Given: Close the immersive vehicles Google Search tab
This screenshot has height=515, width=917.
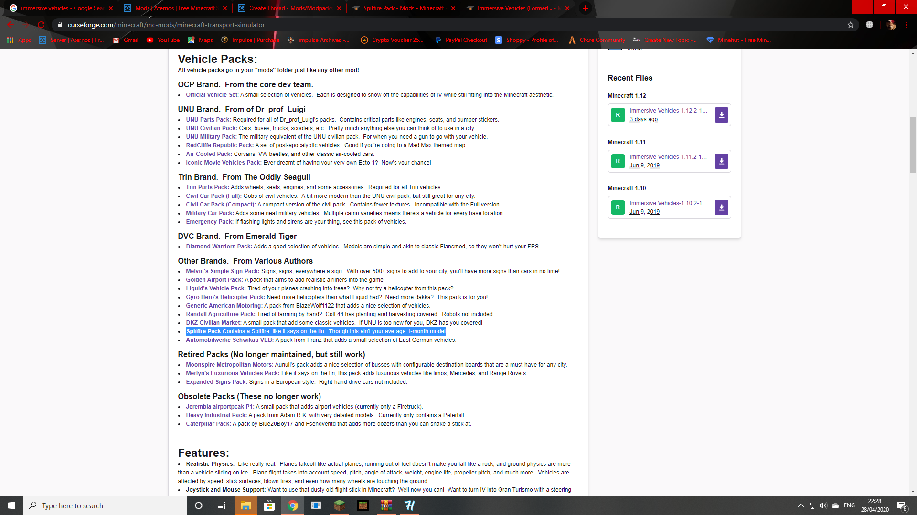Looking at the screenshot, I should pyautogui.click(x=111, y=8).
